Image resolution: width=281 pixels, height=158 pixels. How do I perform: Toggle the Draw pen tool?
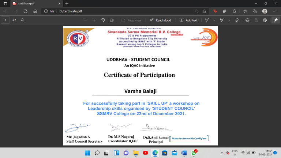pyautogui.click(x=207, y=20)
